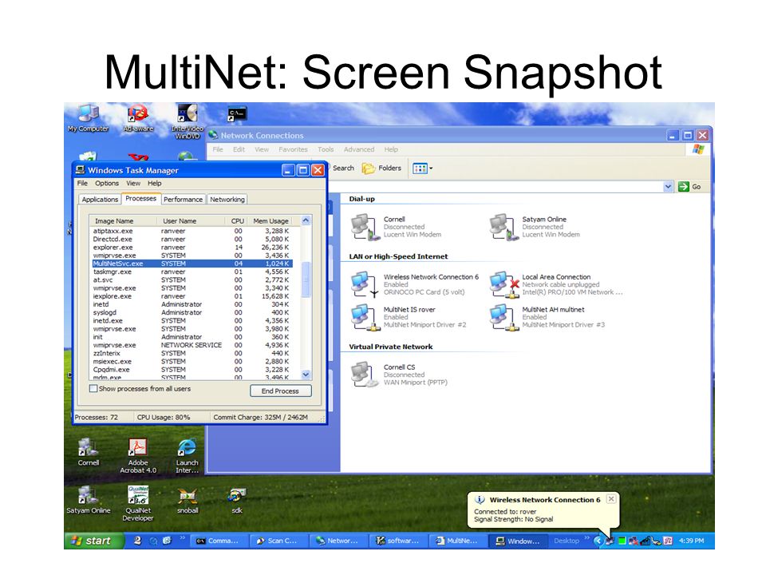The height and width of the screenshot is (575, 766).
Task: Click process list scrollbar up arrow
Action: [306, 220]
